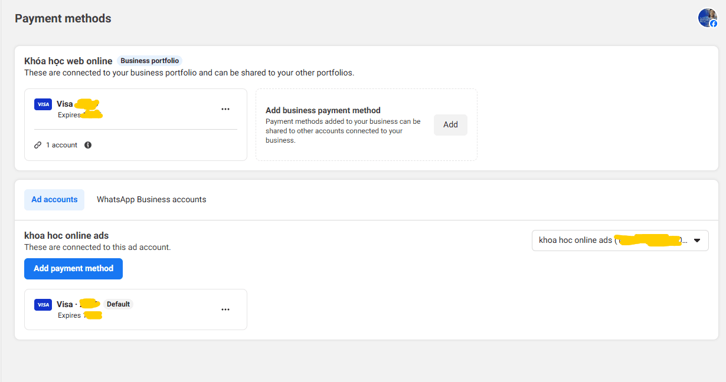Click the "1 account" link
726x382 pixels.
[62, 144]
